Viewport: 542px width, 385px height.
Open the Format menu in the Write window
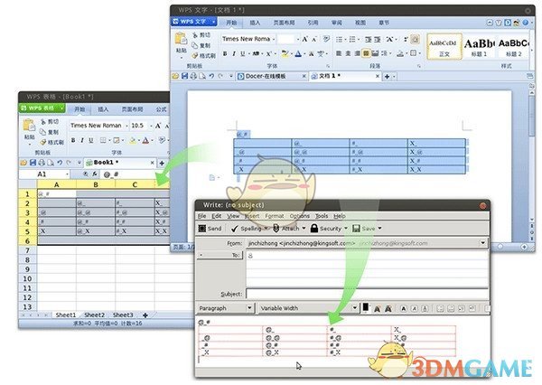click(275, 216)
